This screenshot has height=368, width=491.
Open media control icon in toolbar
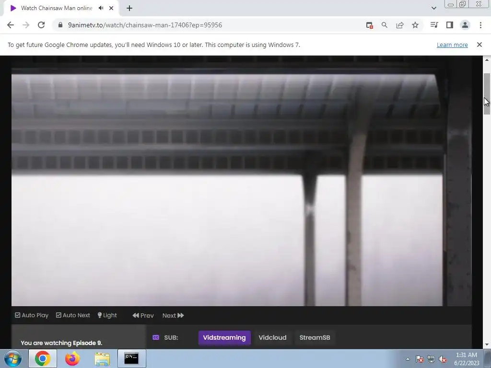434,25
